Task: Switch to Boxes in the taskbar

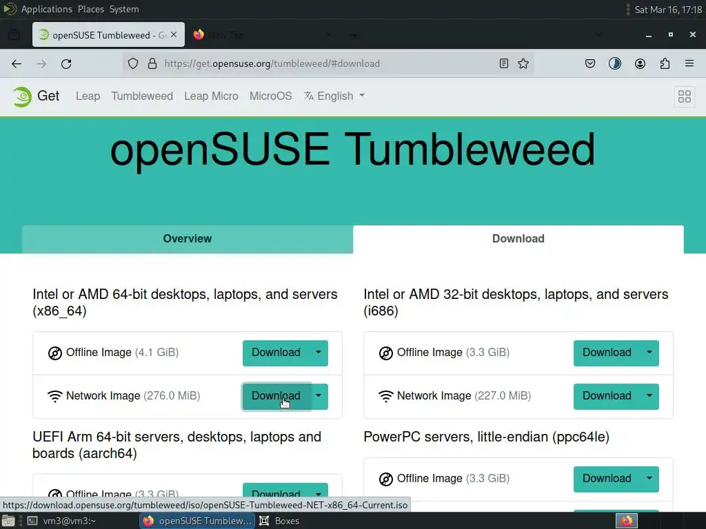Action: 280,521
